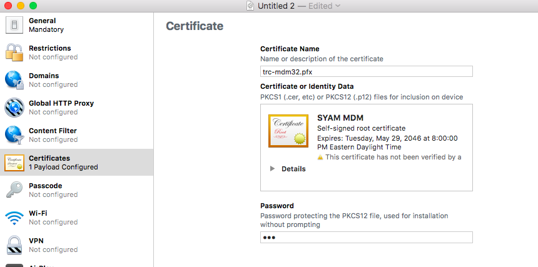Screen dimensions: 538x267
Task: Click the Passcode key icon
Action: click(x=14, y=190)
